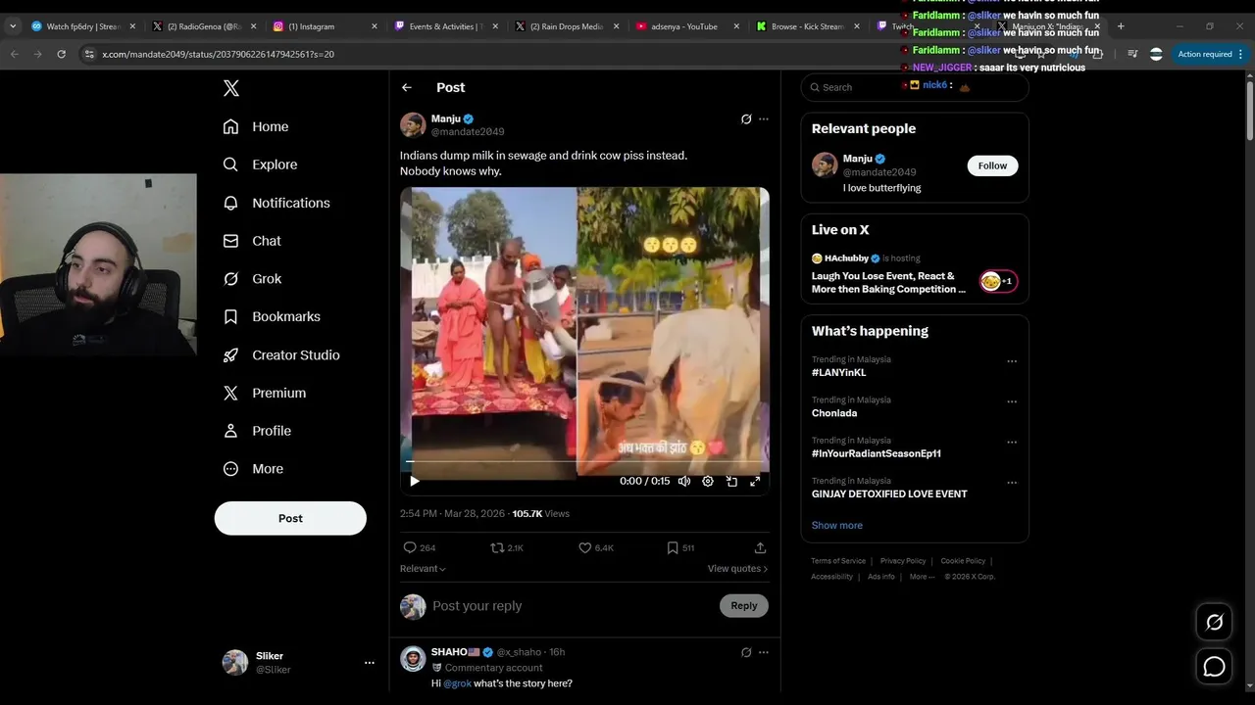The image size is (1255, 705).
Task: Open Privacy Policy footer link
Action: tap(903, 561)
